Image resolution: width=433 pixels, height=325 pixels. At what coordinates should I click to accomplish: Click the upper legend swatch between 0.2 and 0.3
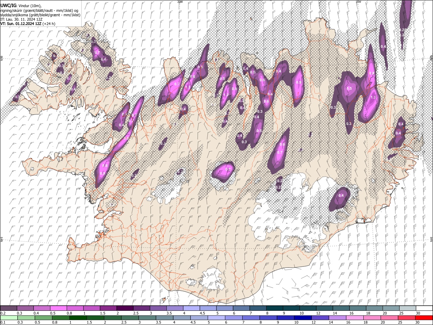click(x=8, y=308)
